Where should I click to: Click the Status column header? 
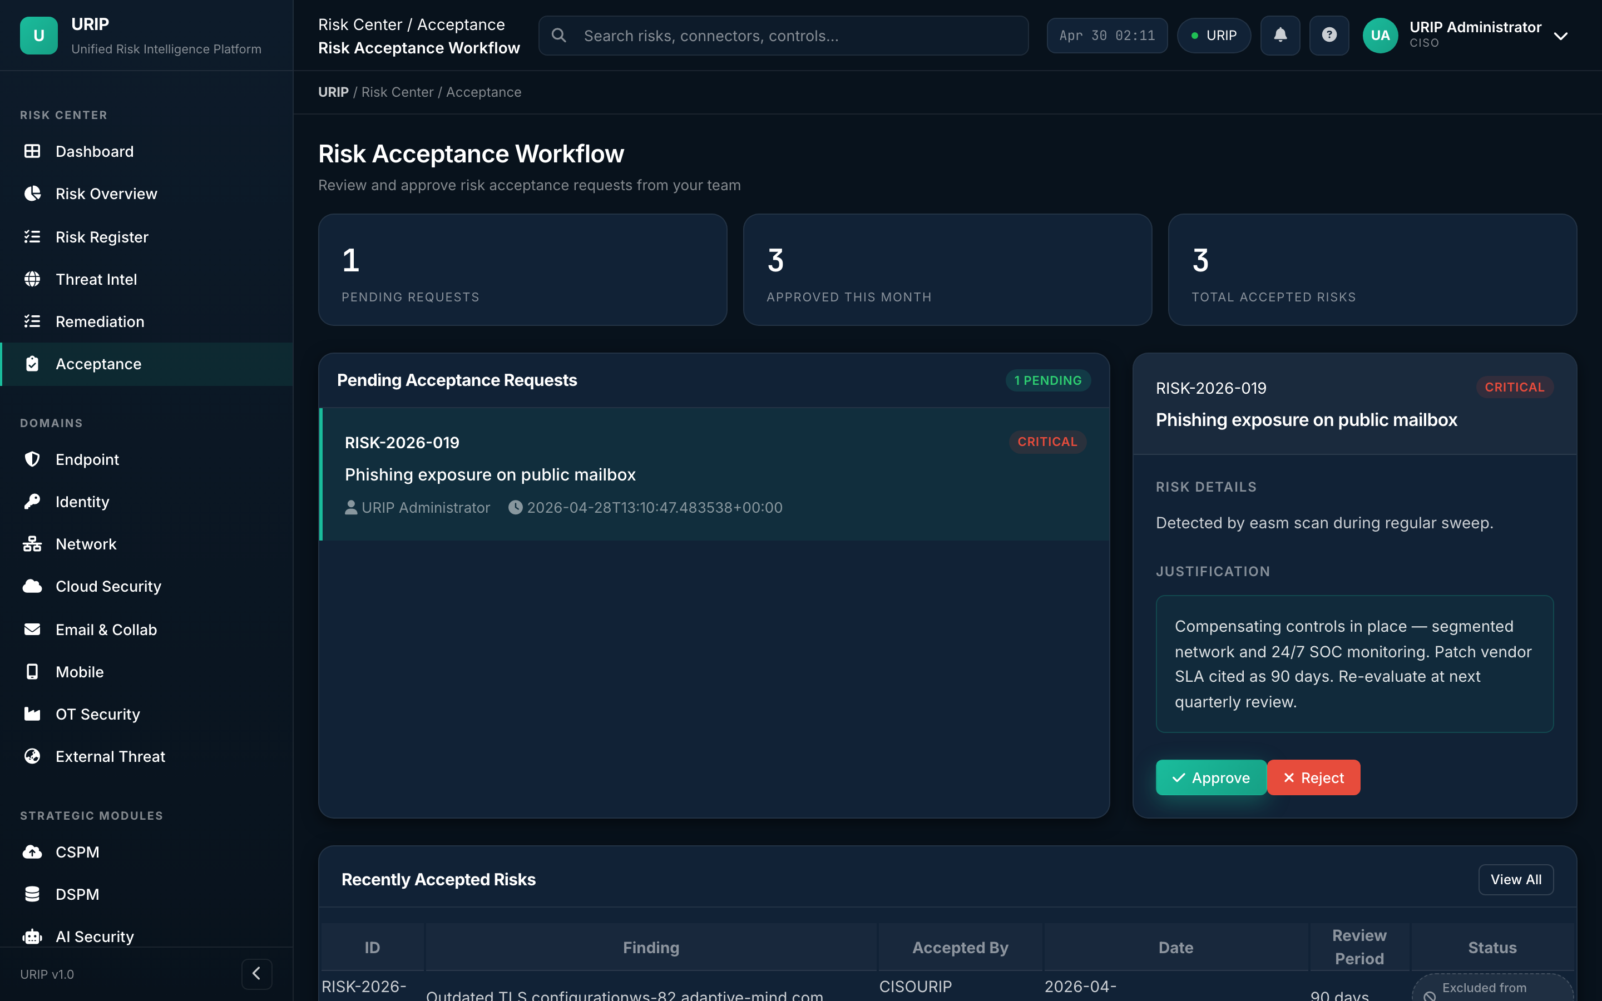pos(1492,948)
